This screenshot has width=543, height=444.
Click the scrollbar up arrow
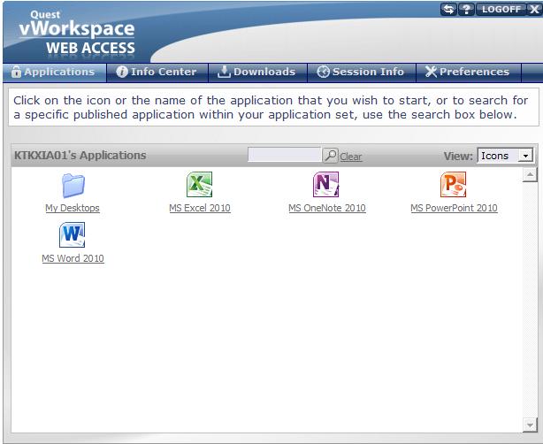point(530,175)
